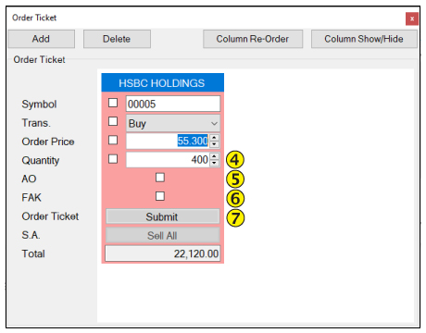Image resolution: width=426 pixels, height=333 pixels.
Task: Click the Total row label
Action: pos(33,254)
